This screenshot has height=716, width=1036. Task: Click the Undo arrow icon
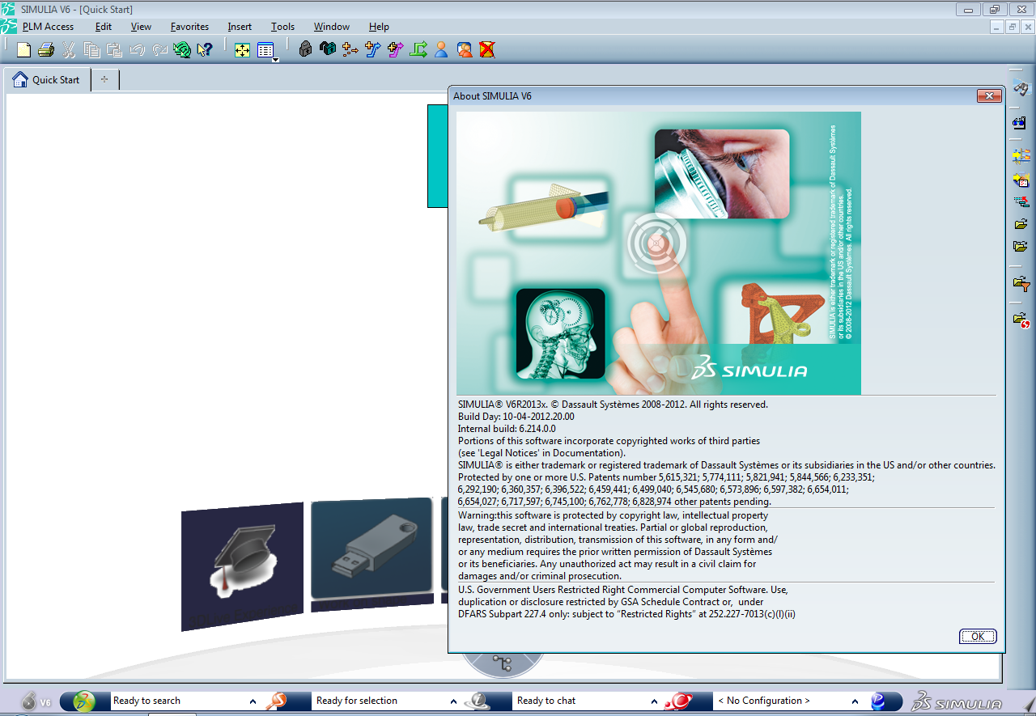click(x=137, y=50)
